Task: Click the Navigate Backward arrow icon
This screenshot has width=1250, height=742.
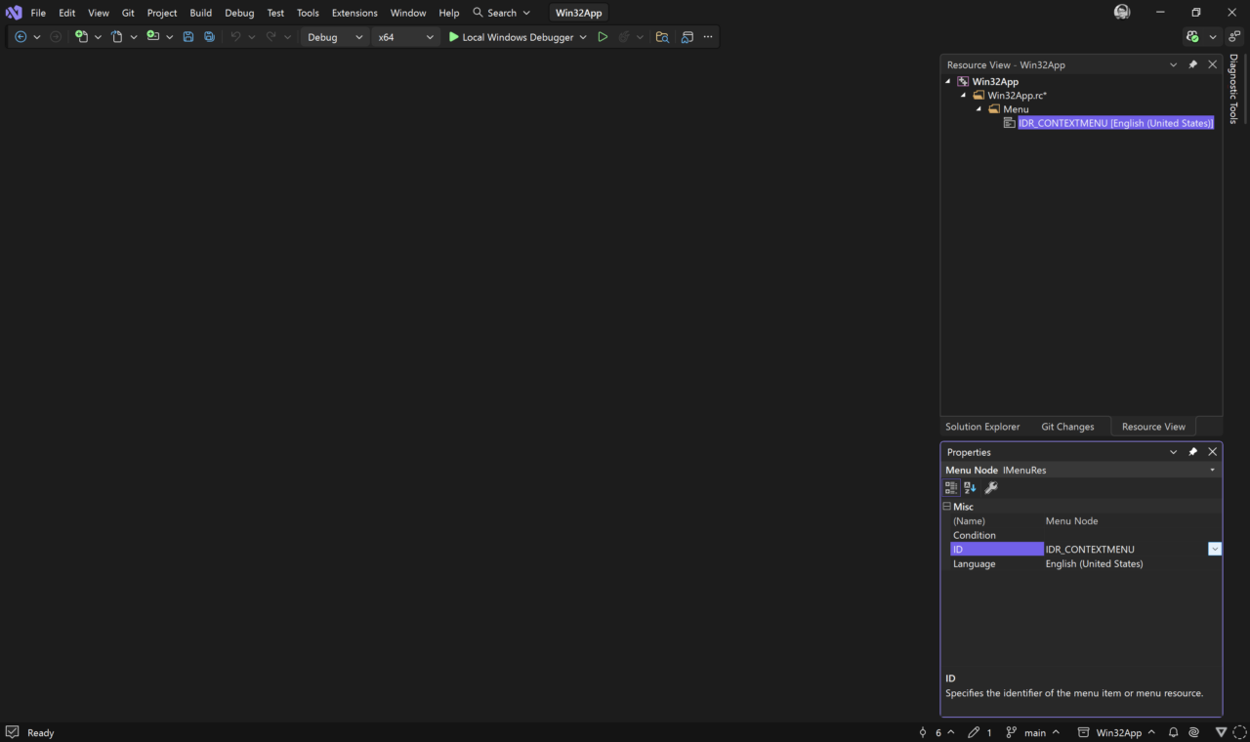Action: click(x=21, y=37)
